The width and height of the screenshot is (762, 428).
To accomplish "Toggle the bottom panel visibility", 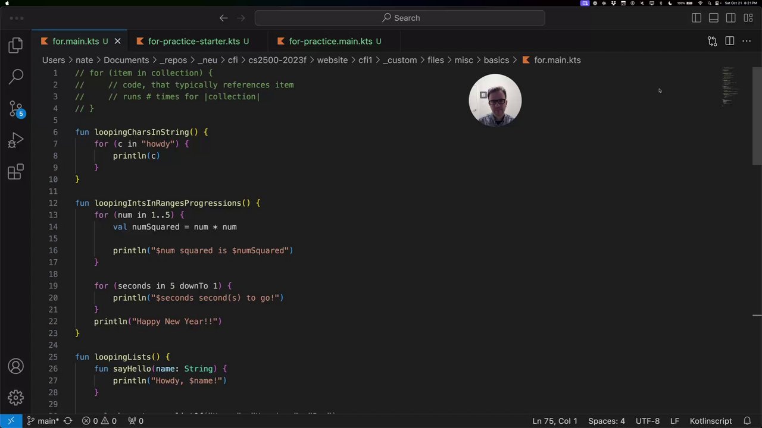I will [713, 18].
